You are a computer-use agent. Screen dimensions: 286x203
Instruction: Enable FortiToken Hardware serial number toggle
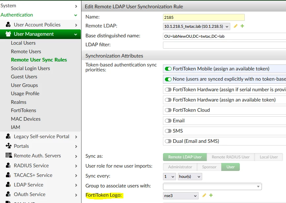click(168, 90)
